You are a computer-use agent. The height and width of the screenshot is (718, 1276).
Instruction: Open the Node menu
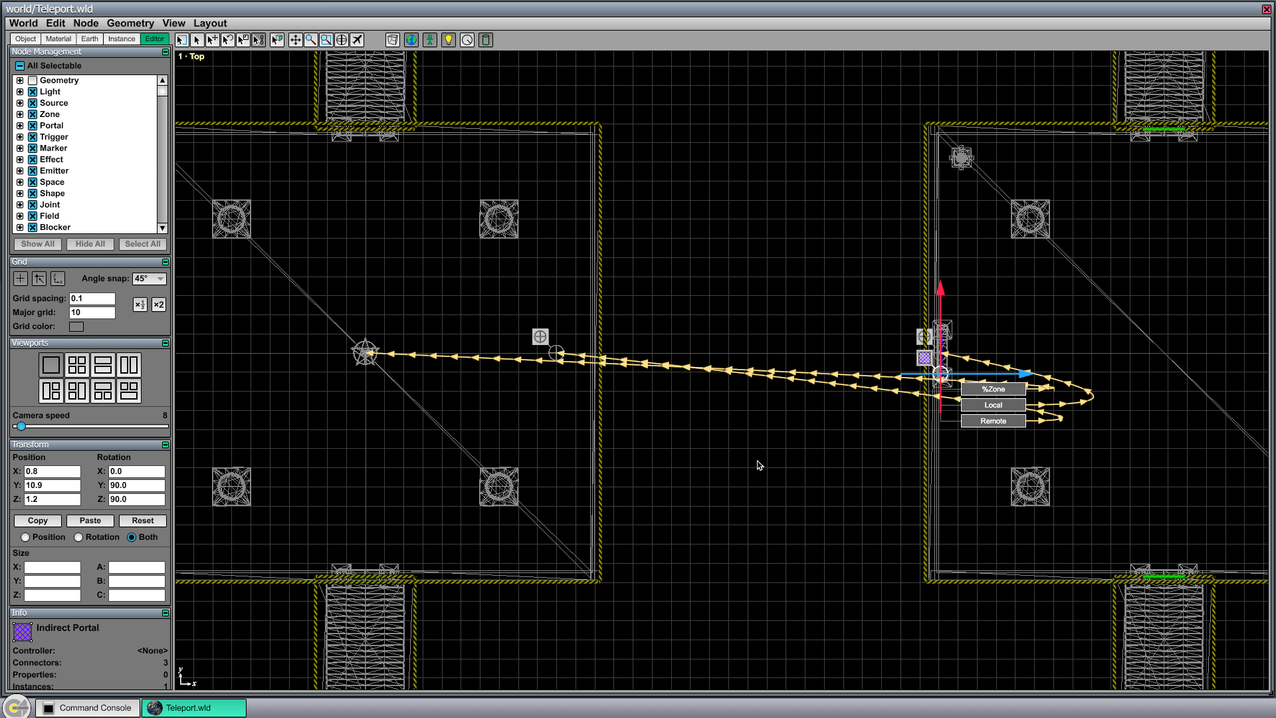86,23
